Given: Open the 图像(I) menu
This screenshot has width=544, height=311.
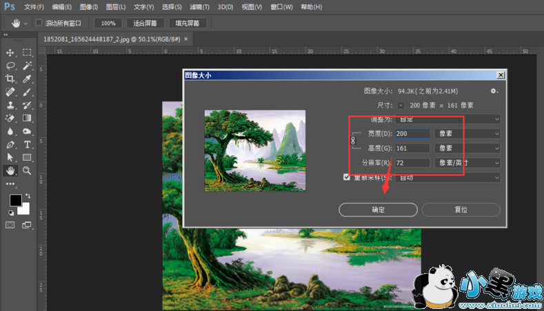Looking at the screenshot, I should point(88,7).
